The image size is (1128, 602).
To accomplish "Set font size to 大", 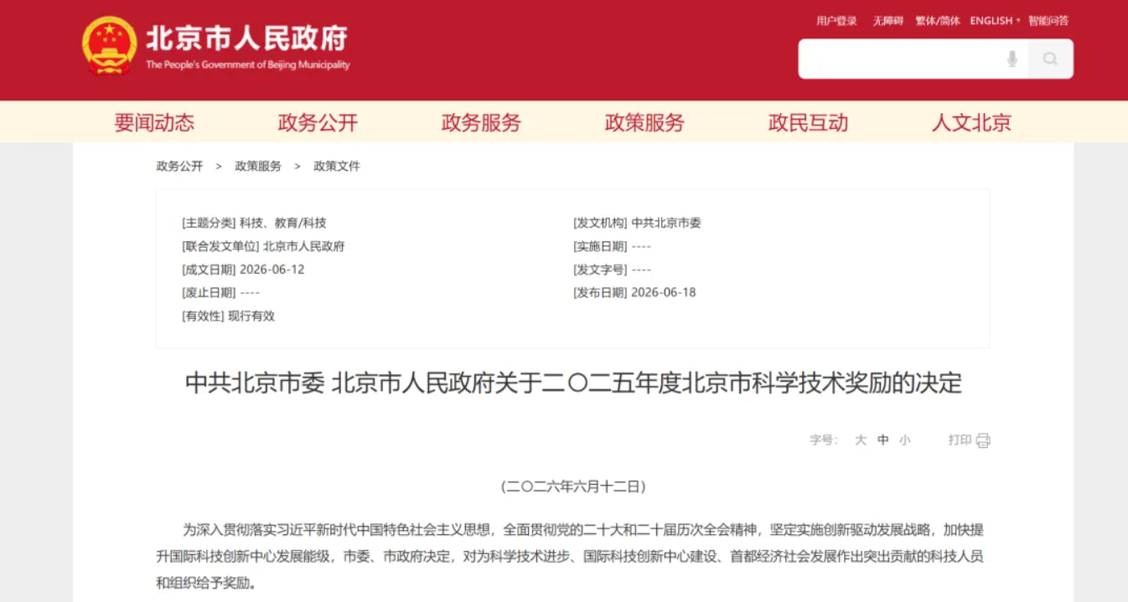I will click(x=861, y=440).
